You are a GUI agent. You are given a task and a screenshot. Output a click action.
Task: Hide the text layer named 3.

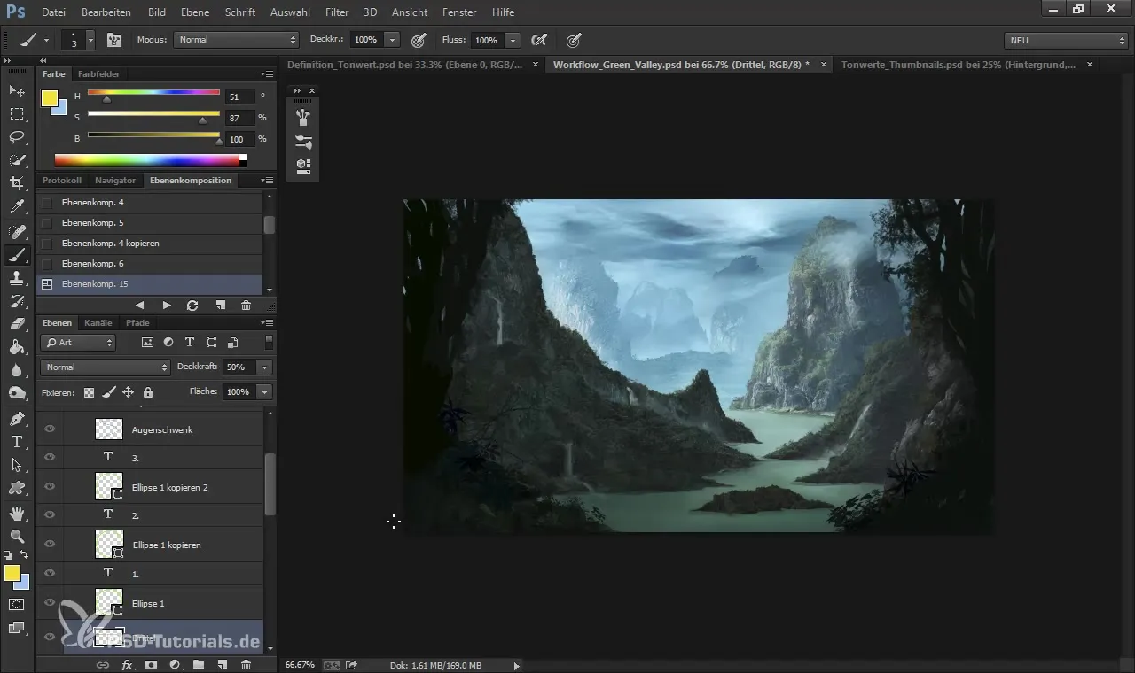[50, 457]
